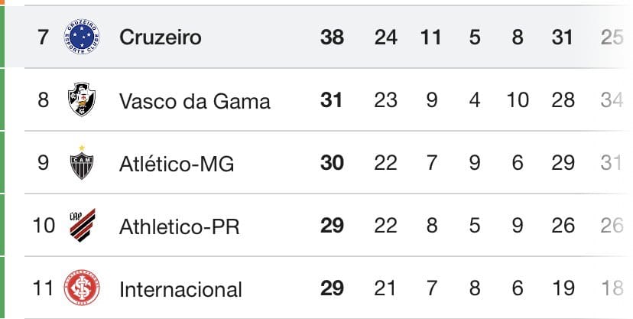The width and height of the screenshot is (633, 319).
Task: Click position number 10 in standings
Action: coord(44,226)
